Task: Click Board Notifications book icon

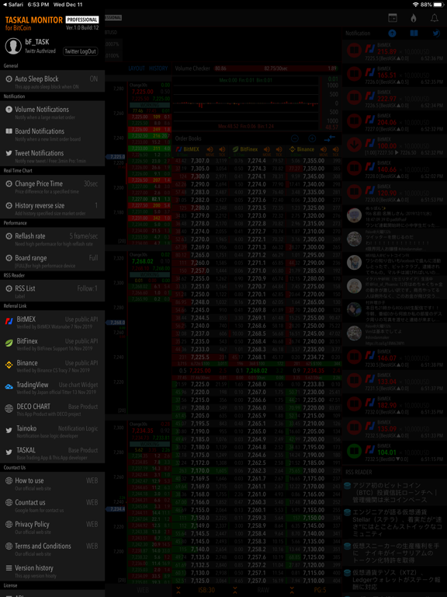Action: pos(9,131)
